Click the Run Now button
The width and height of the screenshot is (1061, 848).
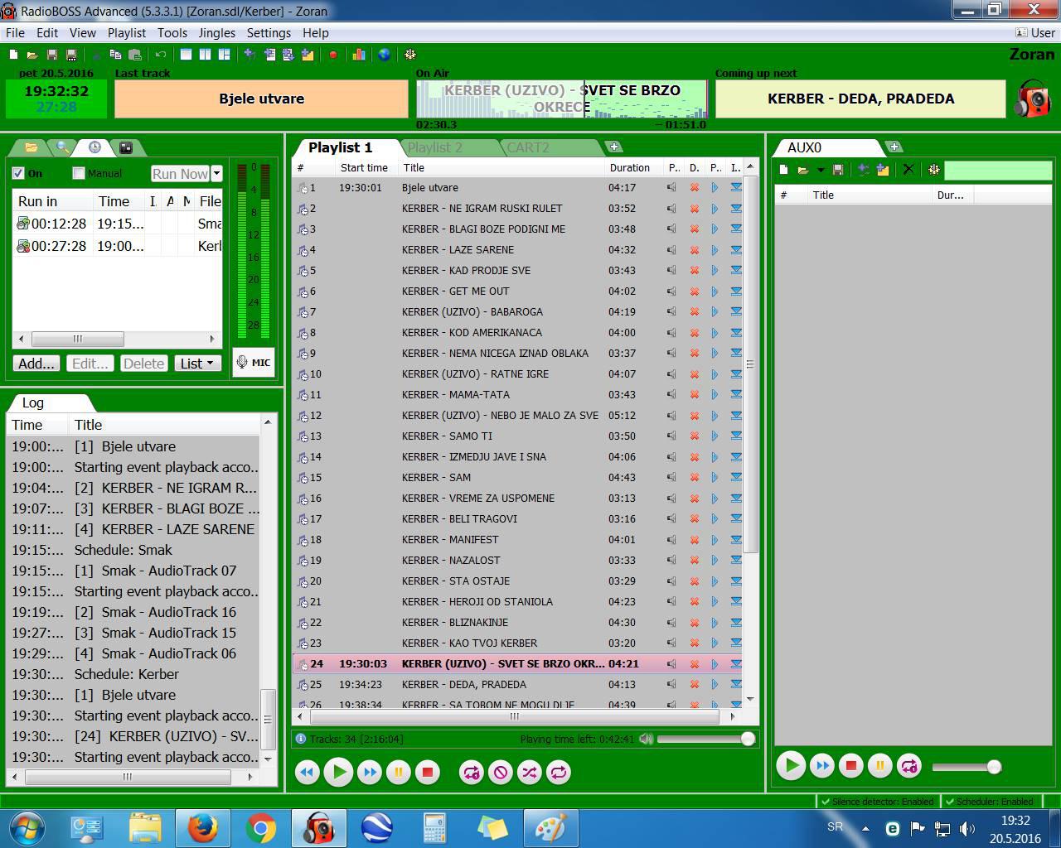pyautogui.click(x=180, y=173)
